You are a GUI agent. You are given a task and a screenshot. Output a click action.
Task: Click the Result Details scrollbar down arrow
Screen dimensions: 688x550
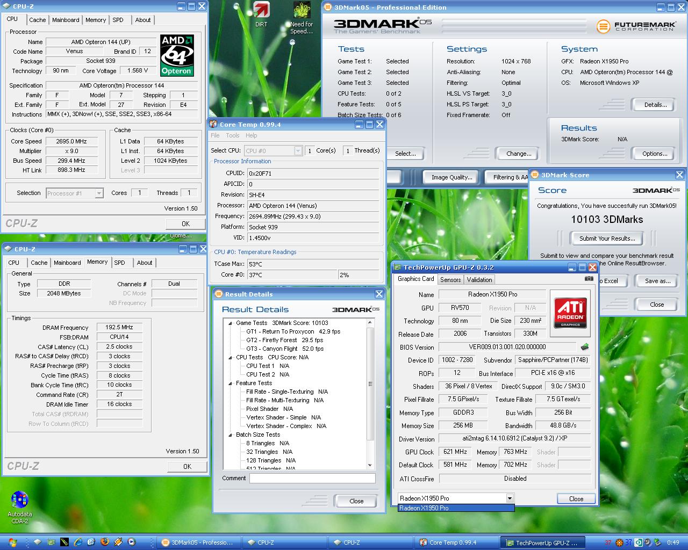370,465
